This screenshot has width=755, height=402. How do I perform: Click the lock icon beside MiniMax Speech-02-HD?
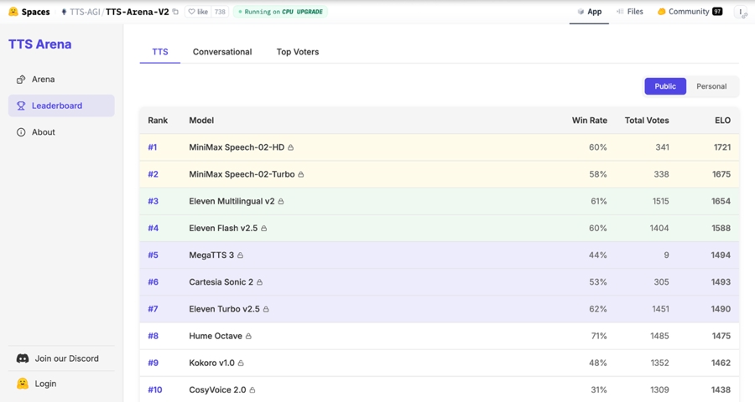291,147
